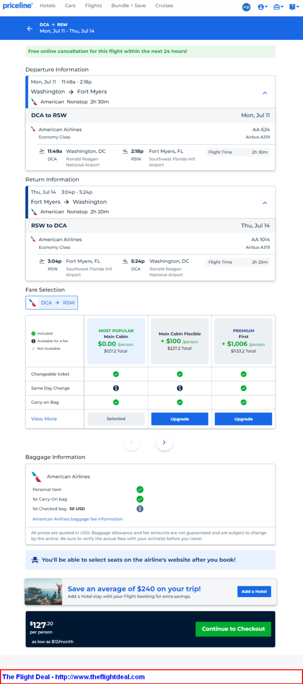Go back using the arrow icon
Image resolution: width=303 pixels, height=684 pixels.
(30, 29)
